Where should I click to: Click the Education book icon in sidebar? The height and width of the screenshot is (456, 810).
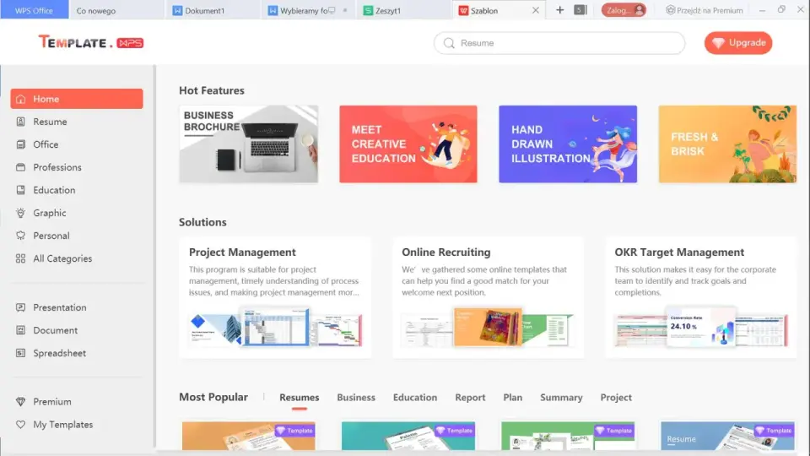point(20,190)
